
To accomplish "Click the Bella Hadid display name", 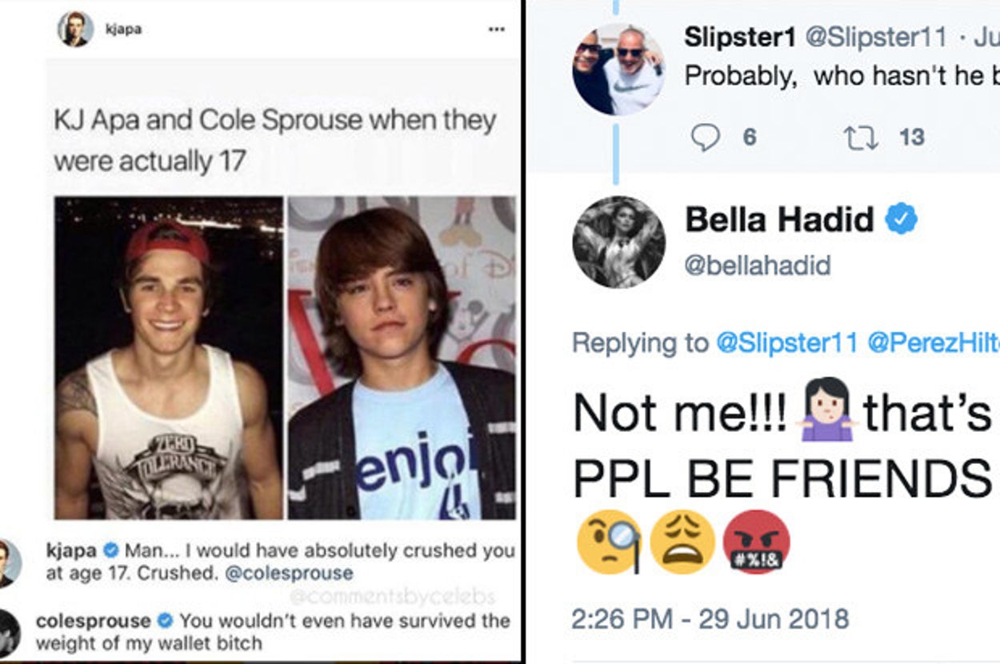I will tap(779, 219).
